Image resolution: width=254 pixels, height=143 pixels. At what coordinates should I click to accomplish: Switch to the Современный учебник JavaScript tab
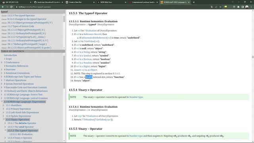pyautogui.click(x=143, y=2)
